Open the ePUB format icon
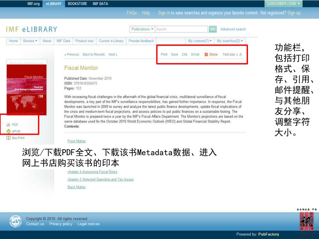319x239 pixels. point(8,131)
